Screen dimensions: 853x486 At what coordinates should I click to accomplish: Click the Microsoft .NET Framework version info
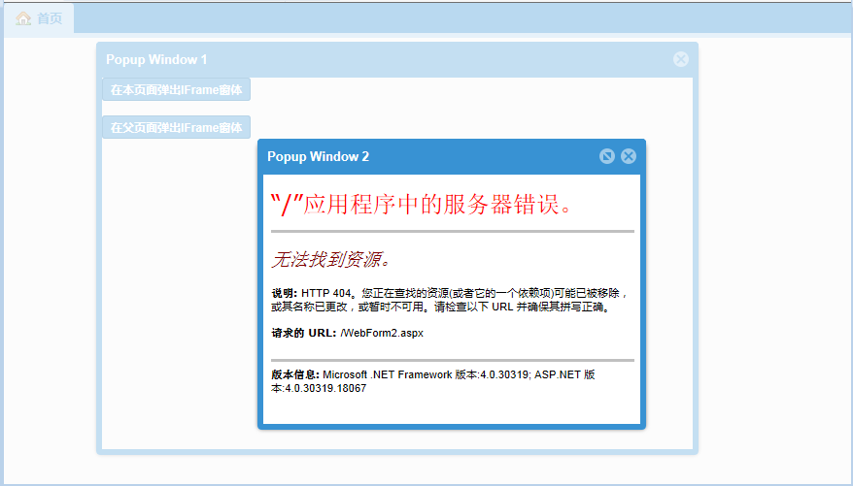pyautogui.click(x=433, y=381)
